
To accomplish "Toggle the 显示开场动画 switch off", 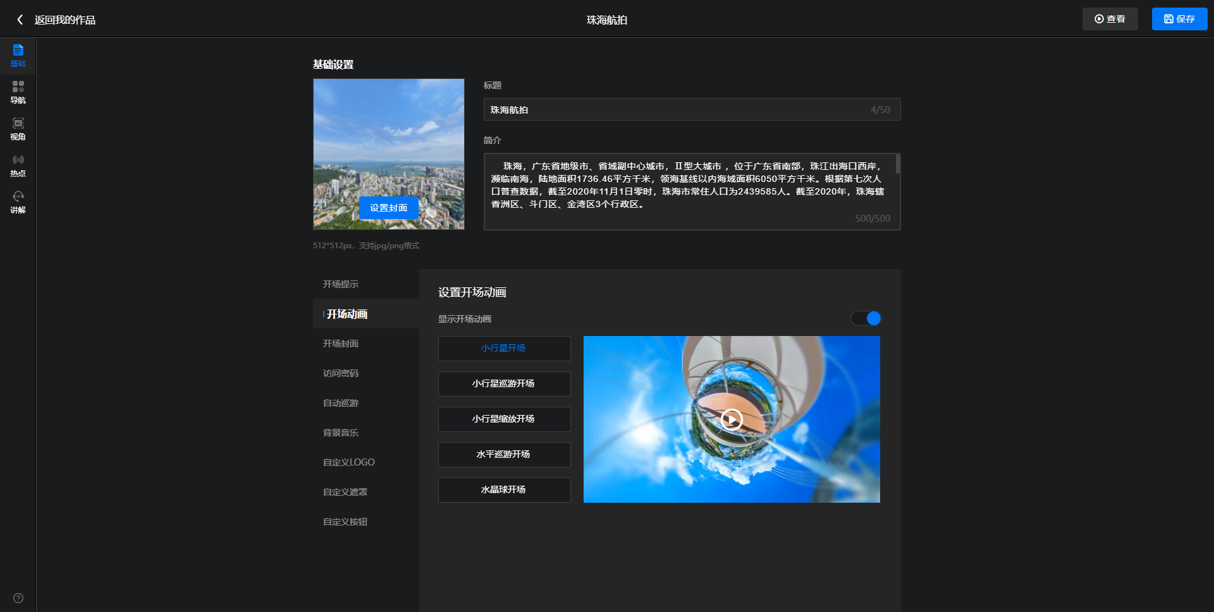I will click(x=866, y=318).
